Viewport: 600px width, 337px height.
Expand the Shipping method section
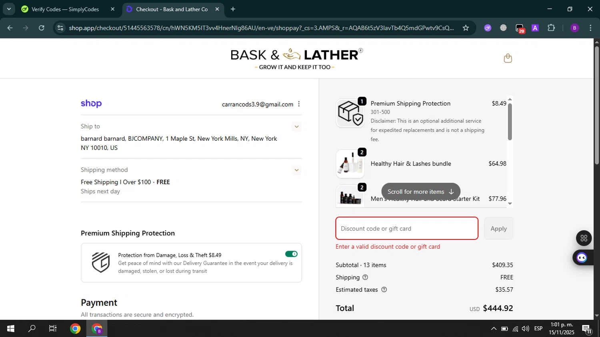(x=296, y=170)
